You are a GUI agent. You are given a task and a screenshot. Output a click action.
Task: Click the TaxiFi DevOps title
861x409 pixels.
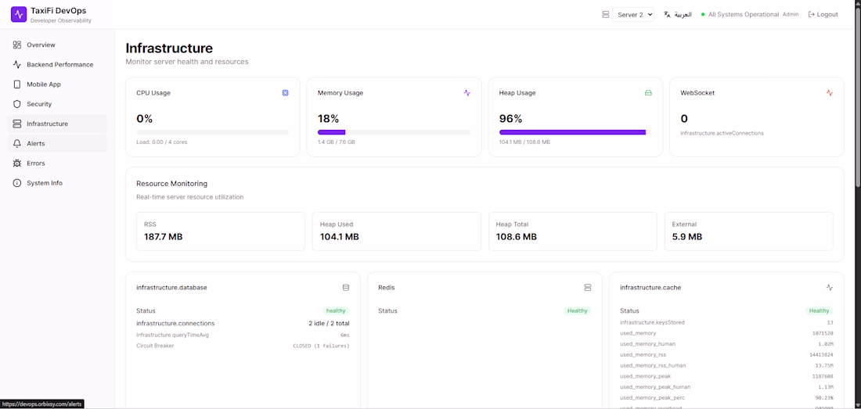[58, 10]
